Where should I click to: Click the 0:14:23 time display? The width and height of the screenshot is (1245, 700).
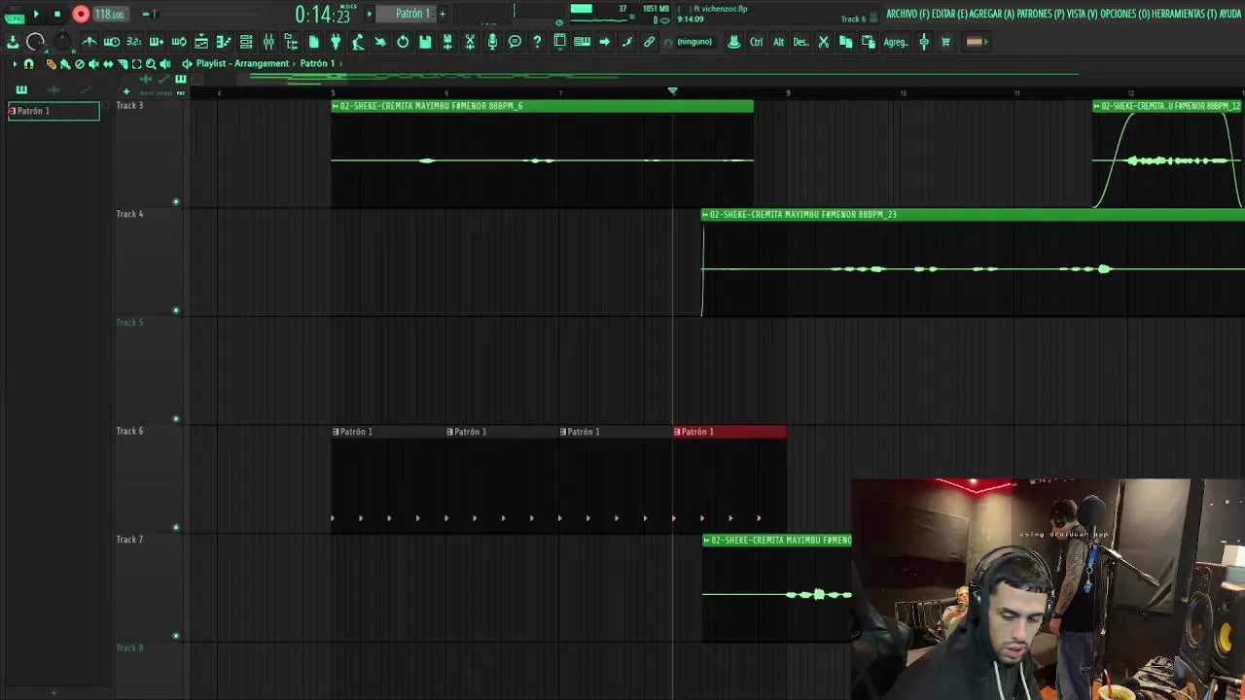pyautogui.click(x=322, y=14)
